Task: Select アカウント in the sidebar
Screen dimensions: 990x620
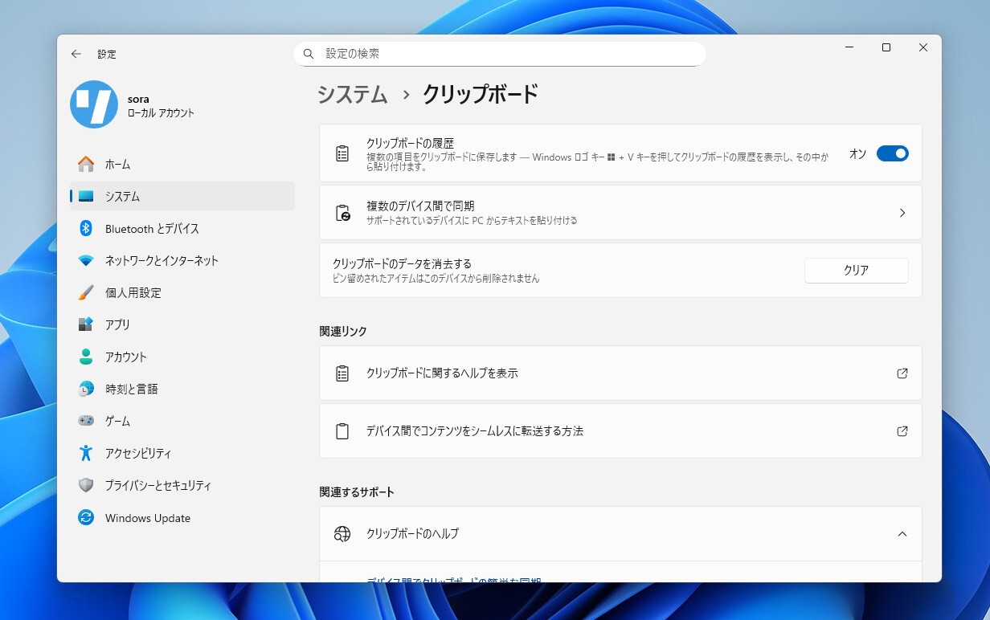Action: 125,357
